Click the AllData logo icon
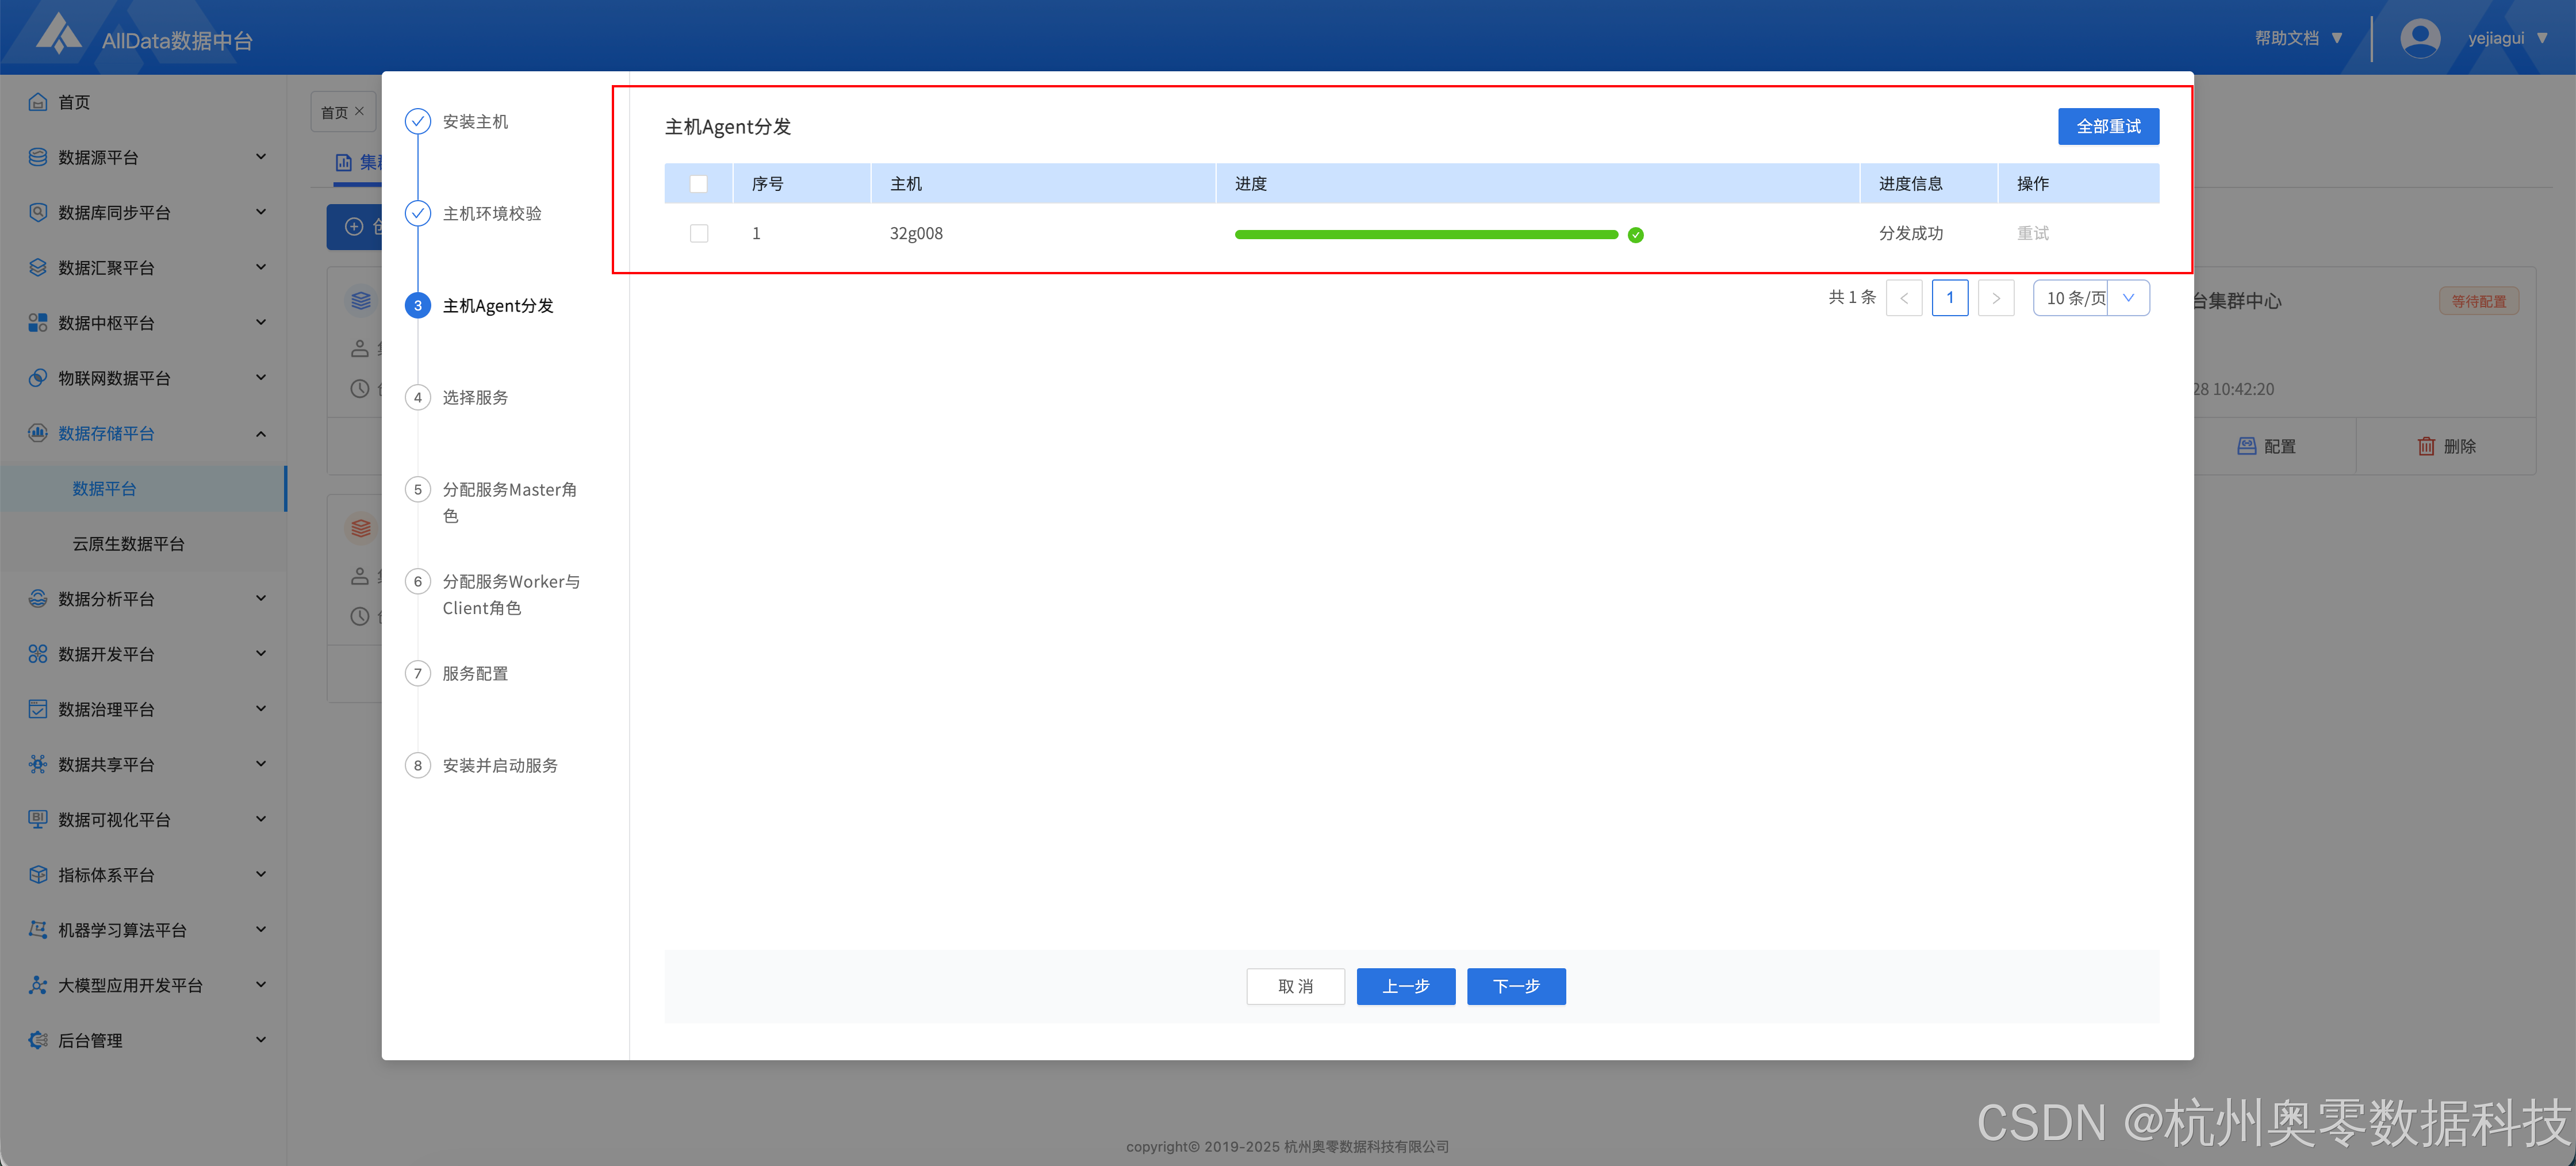This screenshot has height=1166, width=2576. click(58, 34)
